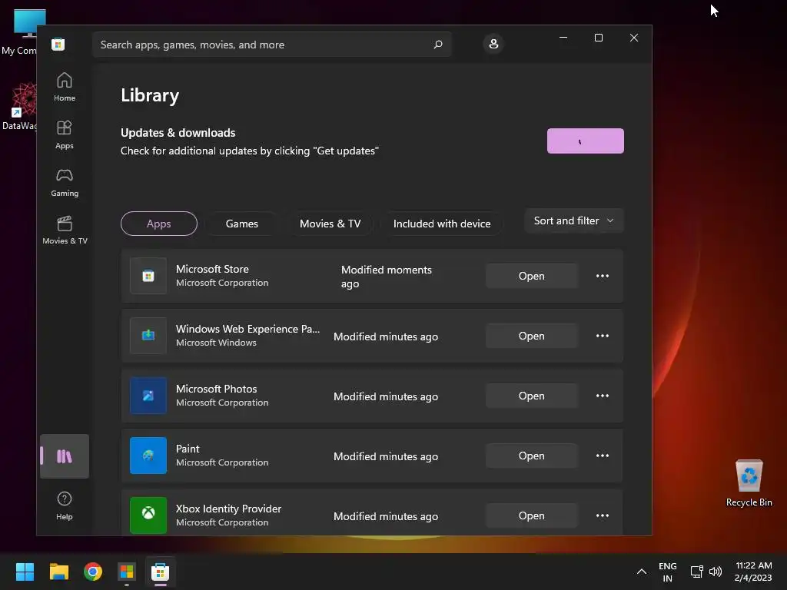787x590 pixels.
Task: Switch to the Movies & TV filter tab
Action: click(330, 224)
